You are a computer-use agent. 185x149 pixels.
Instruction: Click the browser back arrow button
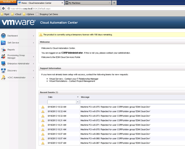[x=3, y=8]
